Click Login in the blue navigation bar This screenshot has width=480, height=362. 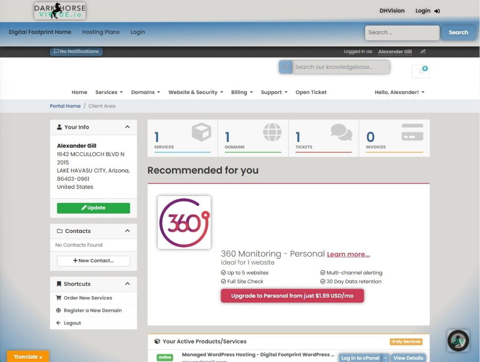pos(138,32)
